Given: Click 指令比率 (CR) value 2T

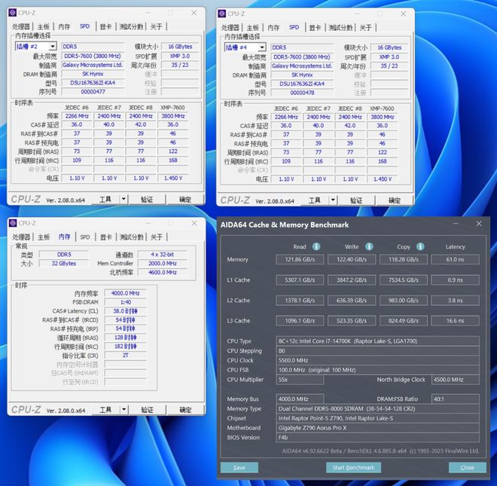Looking at the screenshot, I should click(126, 356).
